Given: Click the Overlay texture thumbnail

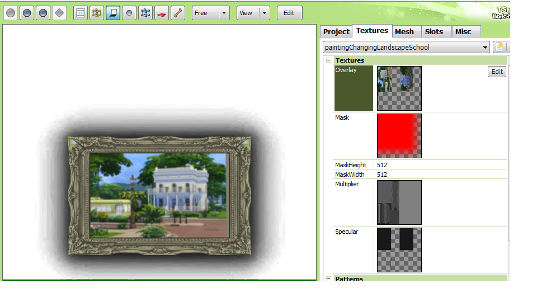Looking at the screenshot, I should [399, 88].
